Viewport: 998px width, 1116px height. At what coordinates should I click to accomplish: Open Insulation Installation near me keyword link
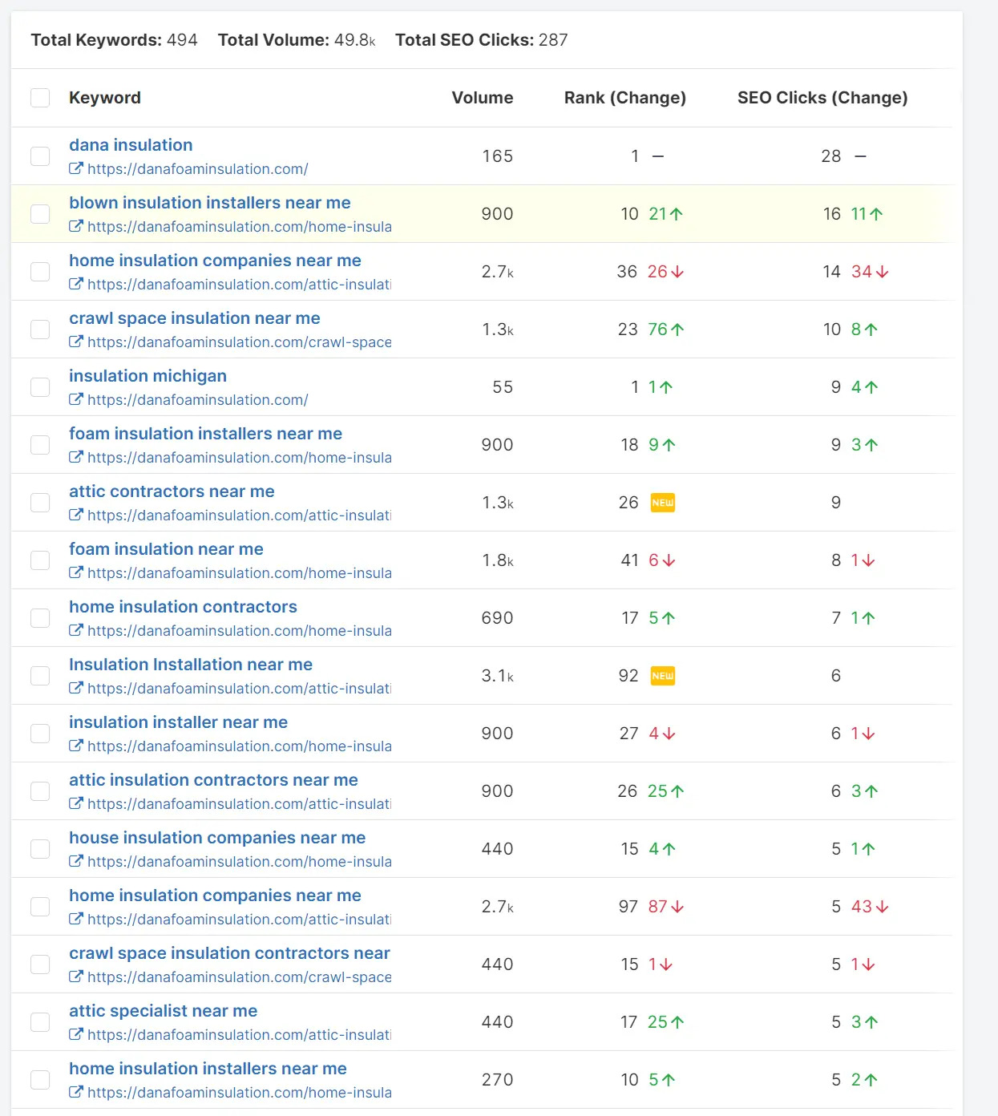[x=191, y=665]
